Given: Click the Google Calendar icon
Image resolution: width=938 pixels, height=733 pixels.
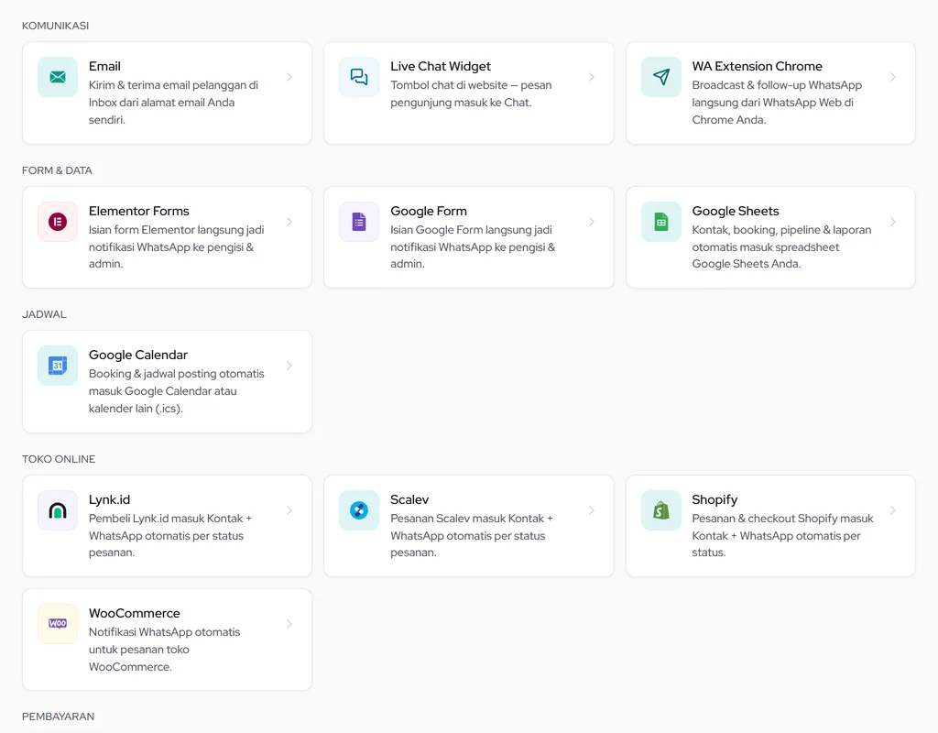Looking at the screenshot, I should [58, 366].
